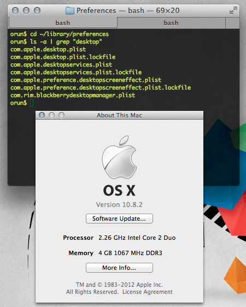The height and width of the screenshot is (307, 246).
Task: Click the More Info... button
Action: [119, 268]
